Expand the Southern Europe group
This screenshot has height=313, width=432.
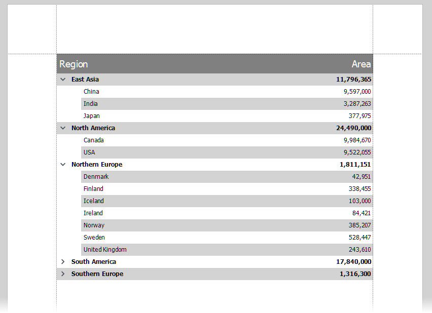tap(63, 274)
